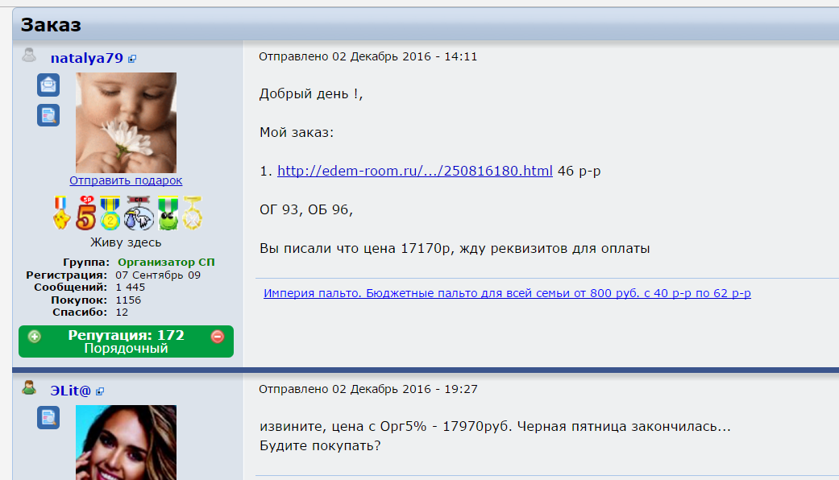
Task: Open natalya79 baby avatar image
Action: 126,122
